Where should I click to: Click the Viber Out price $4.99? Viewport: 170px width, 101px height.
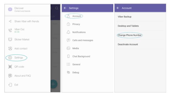click(17, 32)
